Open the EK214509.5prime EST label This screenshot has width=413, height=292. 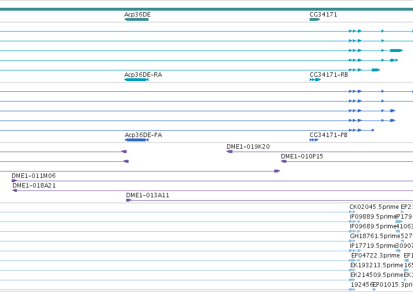tap(377, 275)
